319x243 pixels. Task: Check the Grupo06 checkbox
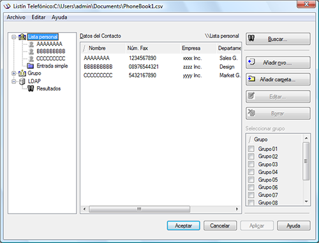(x=251, y=188)
